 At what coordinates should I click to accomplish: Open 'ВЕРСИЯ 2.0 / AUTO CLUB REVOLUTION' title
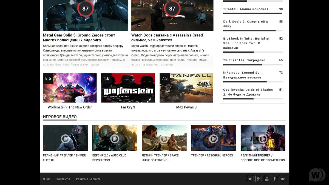point(109,158)
